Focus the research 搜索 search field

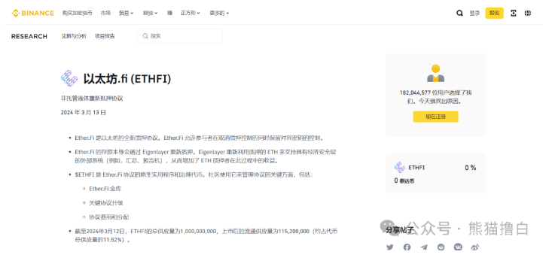pos(180,36)
